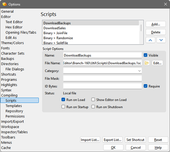The width and height of the screenshot is (170, 152).
Task: Click Set Shortcut button
Action: tap(135, 140)
